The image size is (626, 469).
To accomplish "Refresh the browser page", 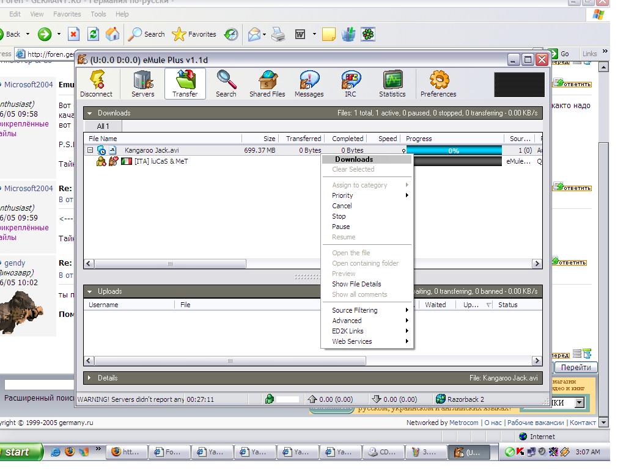I will tap(94, 34).
